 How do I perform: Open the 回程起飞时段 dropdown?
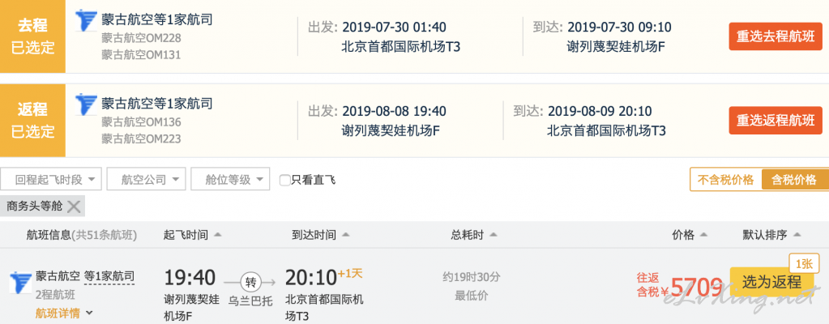[51, 180]
